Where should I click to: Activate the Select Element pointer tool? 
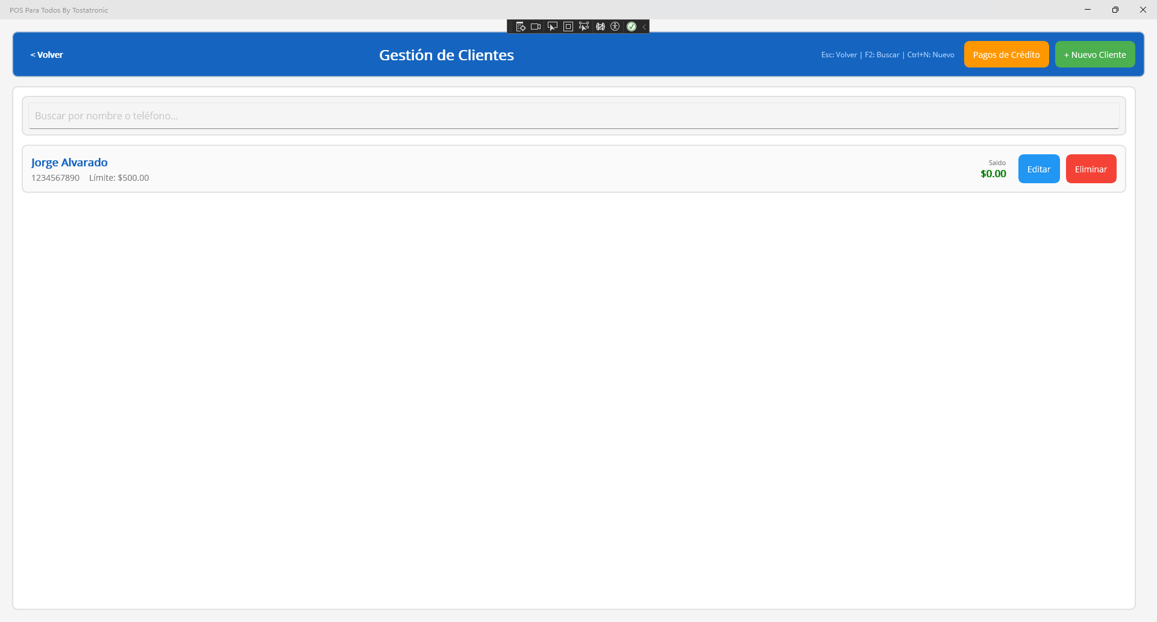552,27
